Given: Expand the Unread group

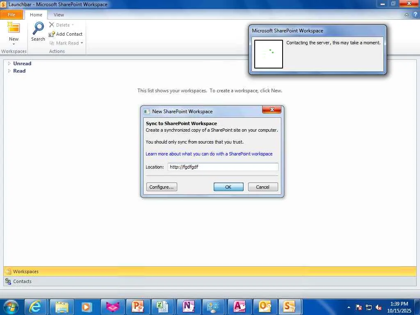Looking at the screenshot, I should [9, 64].
